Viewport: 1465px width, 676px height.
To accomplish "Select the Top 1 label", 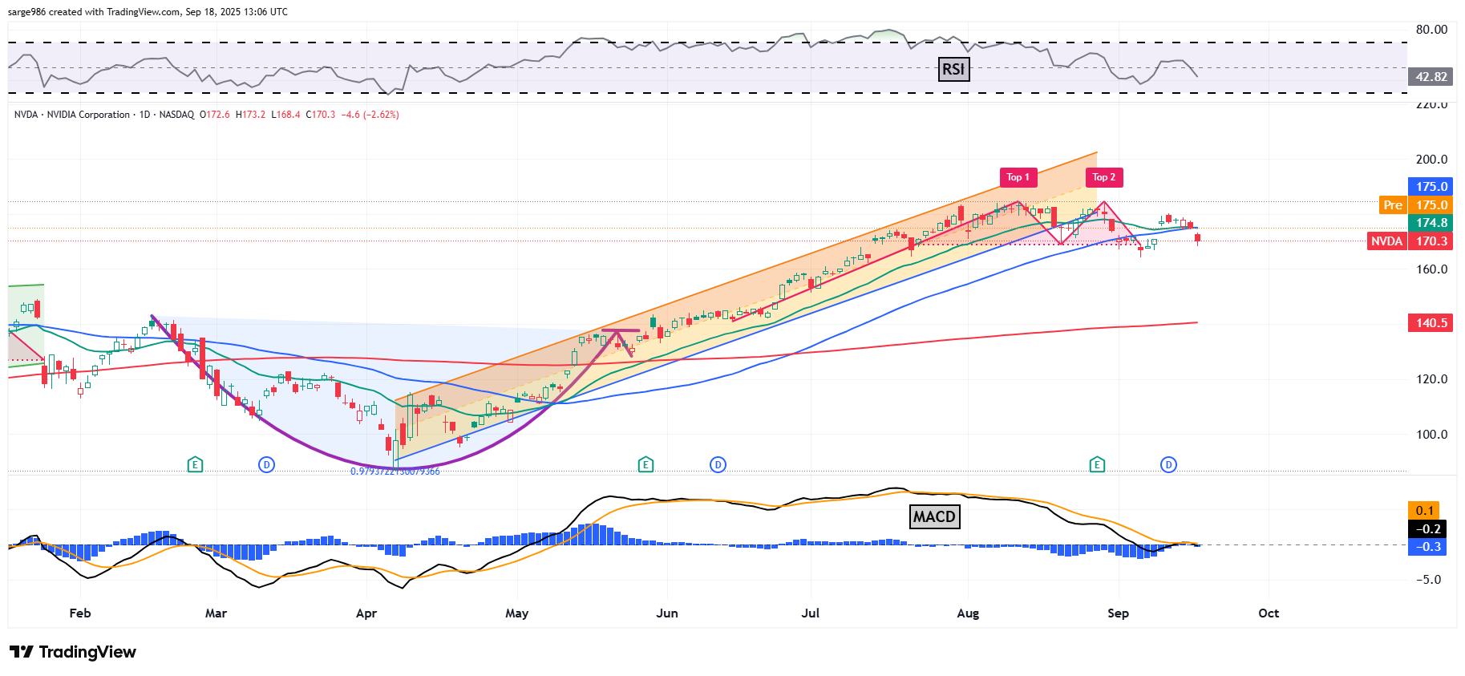I will (x=1018, y=177).
